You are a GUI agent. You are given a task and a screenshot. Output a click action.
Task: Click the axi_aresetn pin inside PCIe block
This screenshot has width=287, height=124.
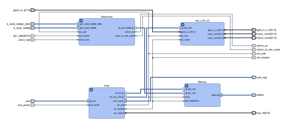119,109
